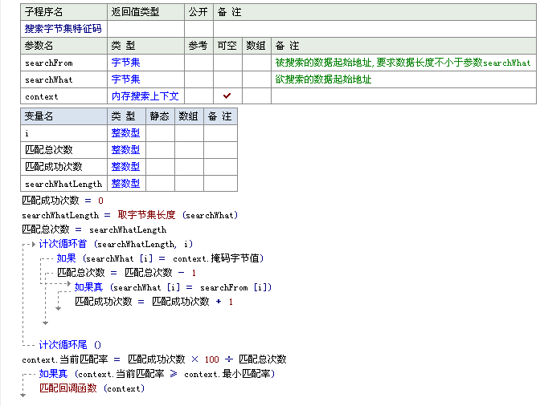Click line 匹配总次数 = 匹配总次数 - 1
Image resolution: width=540 pixels, height=406 pixels.
click(x=126, y=273)
